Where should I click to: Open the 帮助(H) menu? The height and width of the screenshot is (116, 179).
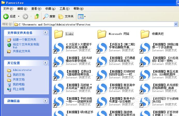click(78, 9)
